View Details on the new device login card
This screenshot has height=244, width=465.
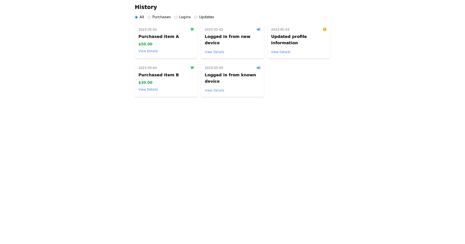click(x=214, y=52)
